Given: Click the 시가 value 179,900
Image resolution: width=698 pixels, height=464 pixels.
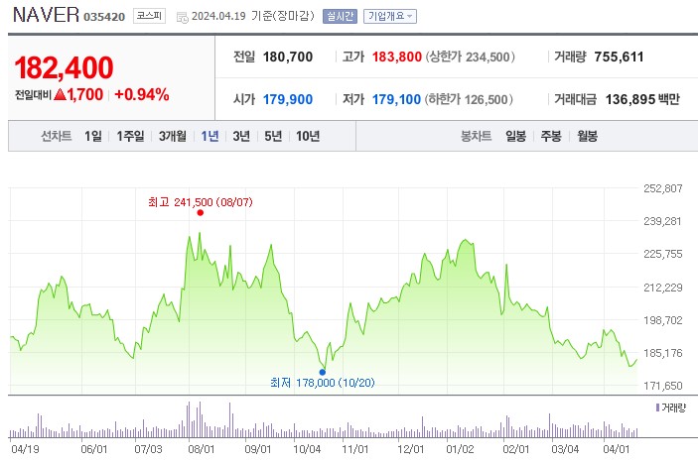Looking at the screenshot, I should pyautogui.click(x=288, y=99).
